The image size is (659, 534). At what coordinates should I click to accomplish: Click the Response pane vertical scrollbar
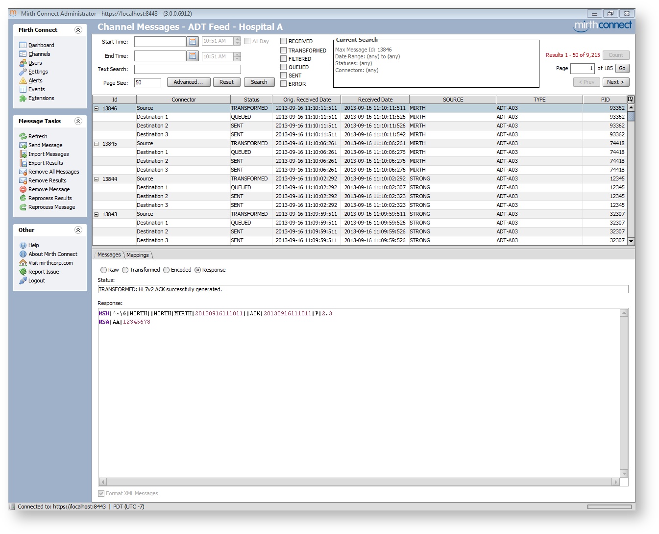click(x=624, y=393)
